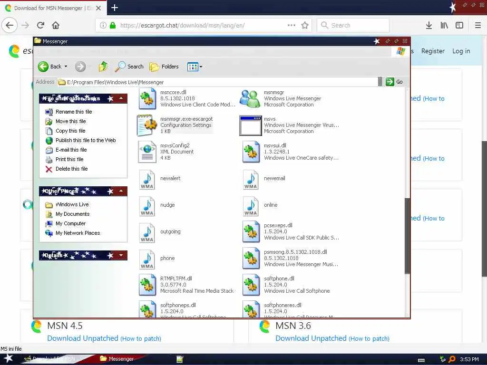Select the softphoneres.dll file icon
This screenshot has width=487, height=365.
click(x=251, y=309)
